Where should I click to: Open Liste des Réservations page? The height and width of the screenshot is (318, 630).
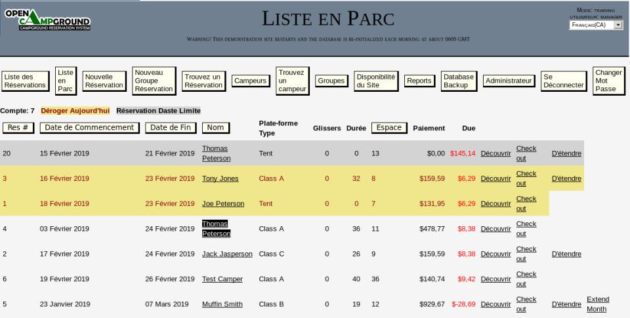coord(26,81)
